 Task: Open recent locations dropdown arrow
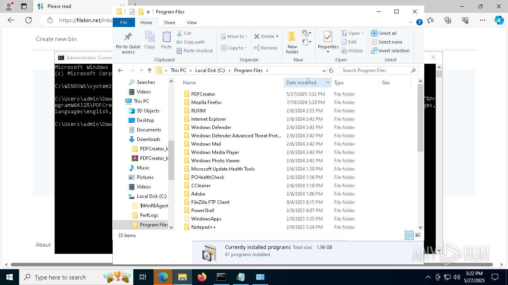tap(141, 70)
